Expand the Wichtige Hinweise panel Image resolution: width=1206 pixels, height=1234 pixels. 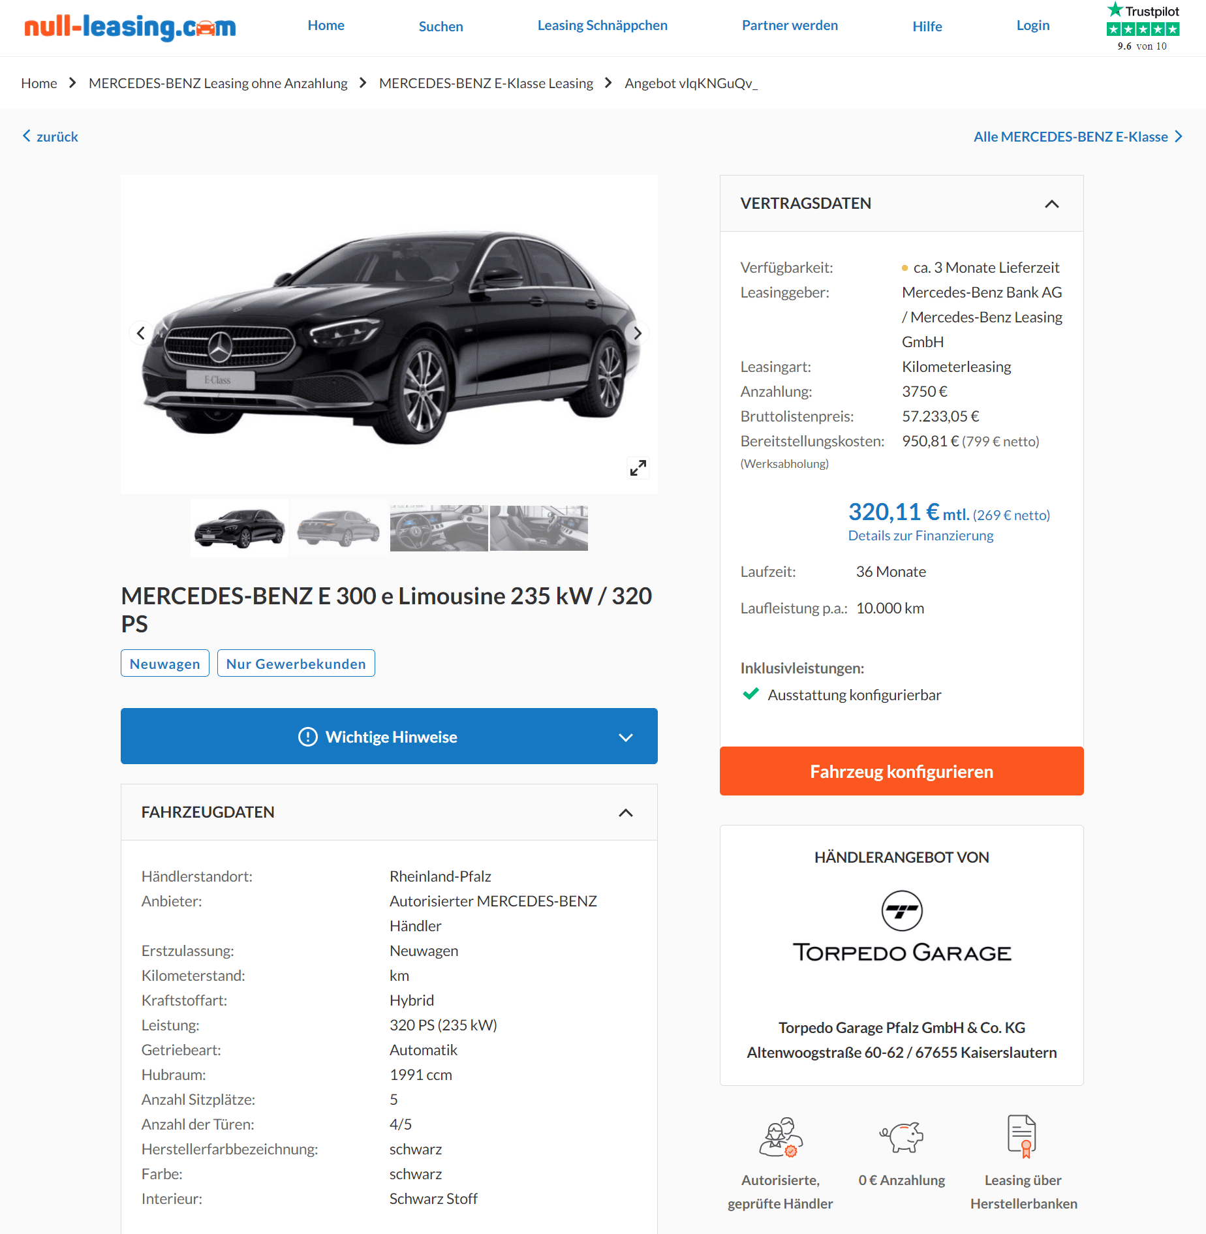389,736
